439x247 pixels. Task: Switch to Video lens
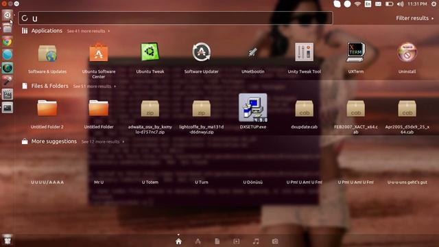[x=237, y=242]
